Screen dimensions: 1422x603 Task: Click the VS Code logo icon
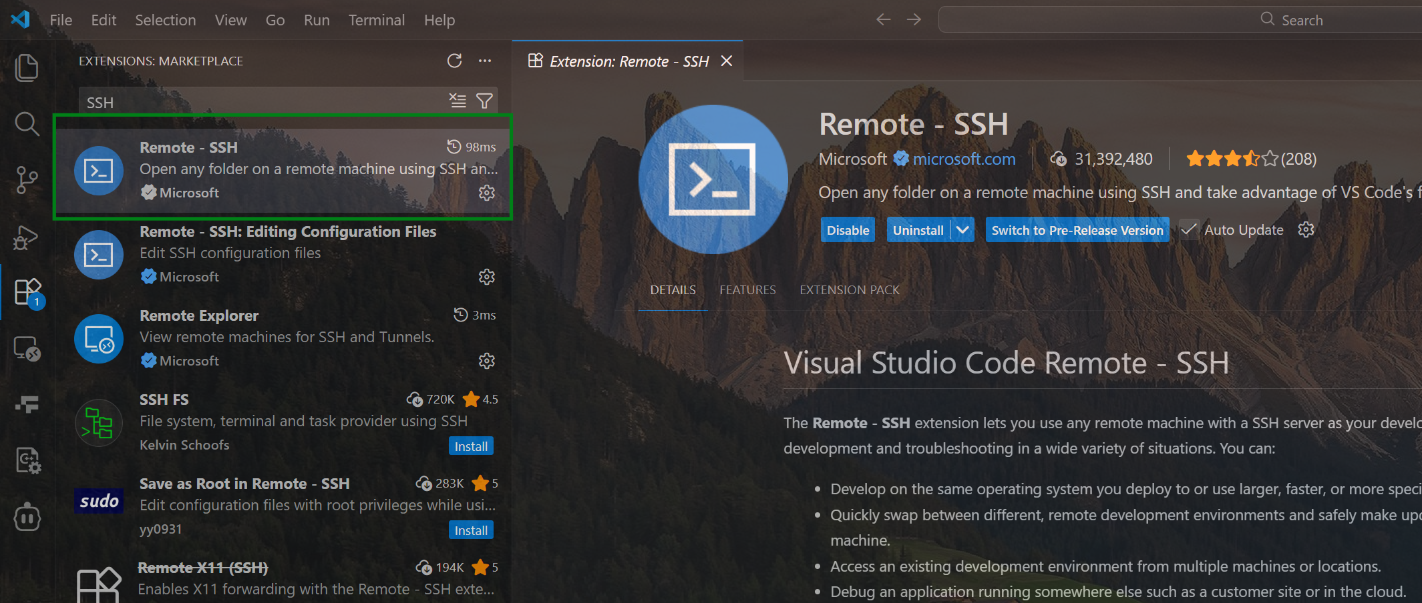coord(21,19)
